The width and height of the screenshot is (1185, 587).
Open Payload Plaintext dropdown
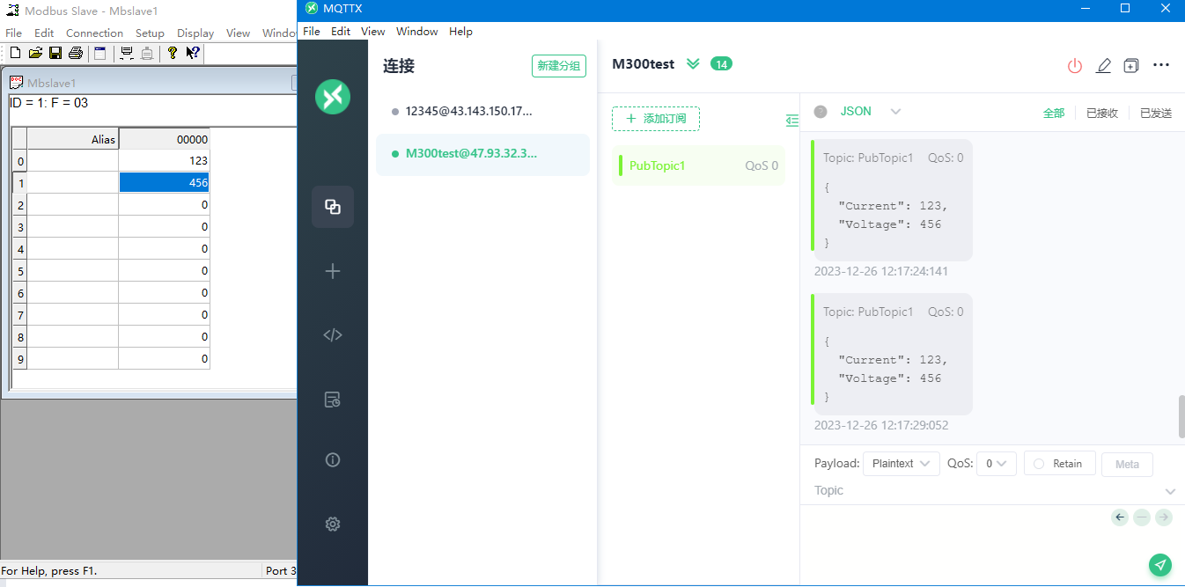pos(901,464)
